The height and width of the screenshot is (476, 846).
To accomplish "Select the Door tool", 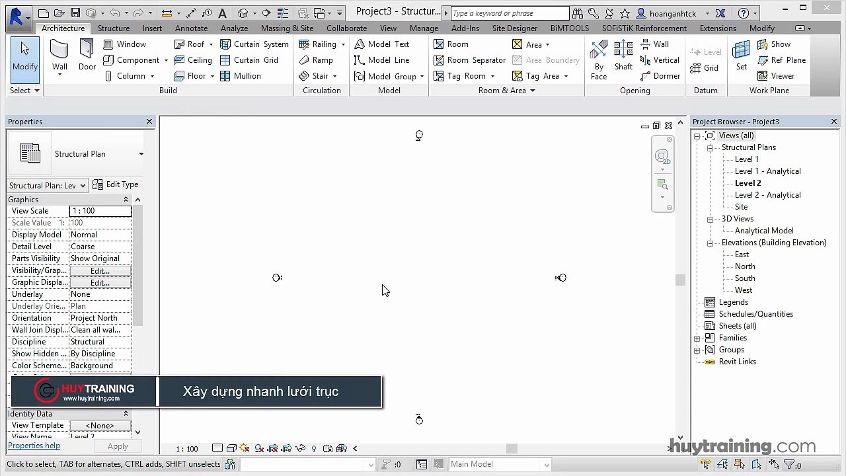I will point(87,56).
